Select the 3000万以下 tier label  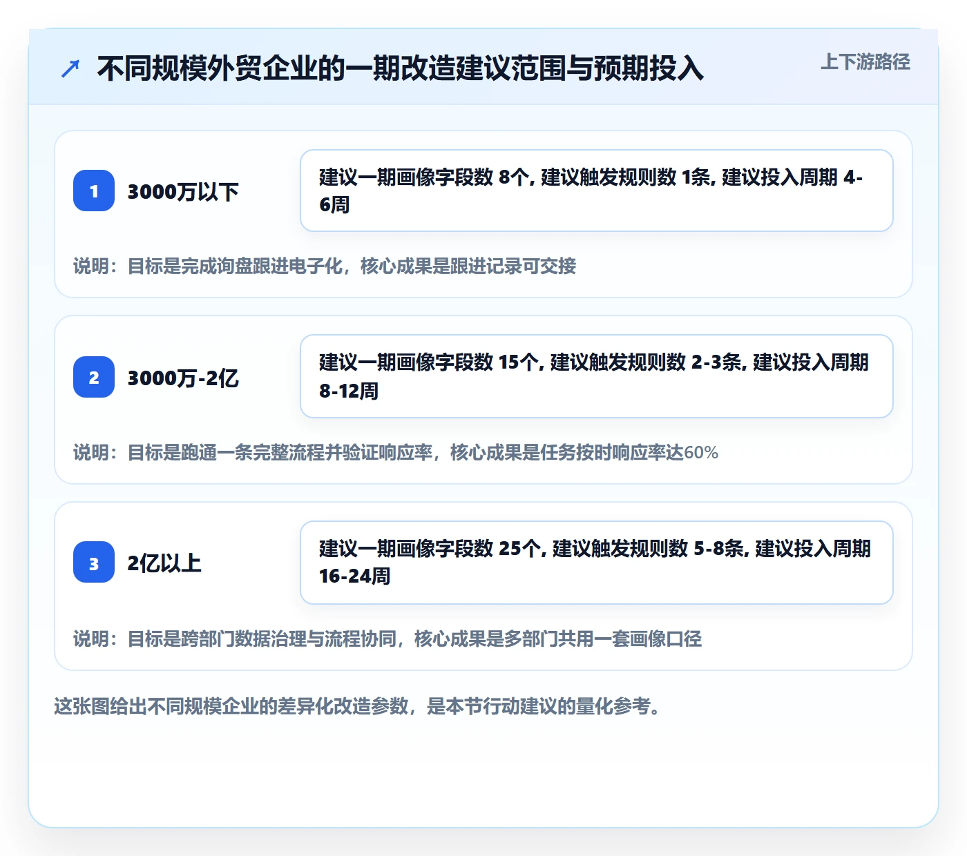(183, 191)
